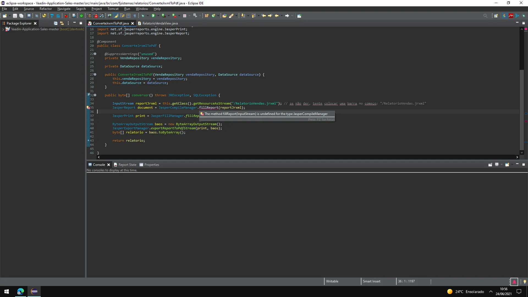Viewport: 528px width, 297px height.
Task: Open the Run button dropdown arrow
Action: [x=158, y=16]
